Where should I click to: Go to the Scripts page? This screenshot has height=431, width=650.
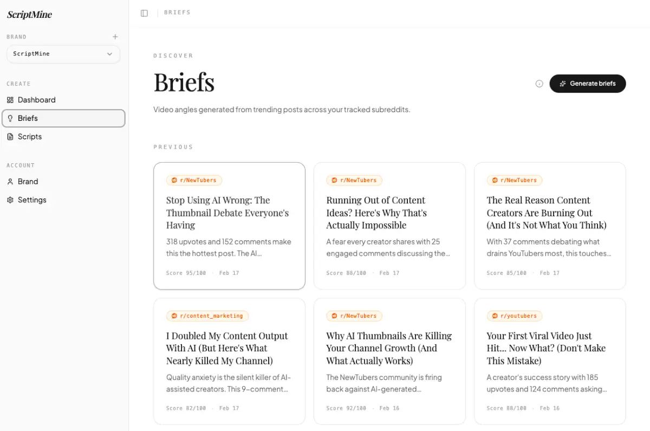tap(63, 137)
